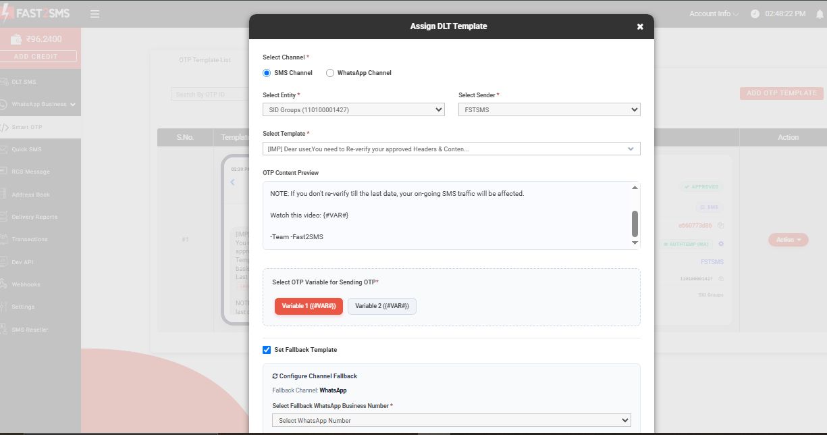Click the preview scroll-down arrow
The height and width of the screenshot is (435, 827).
tap(635, 242)
